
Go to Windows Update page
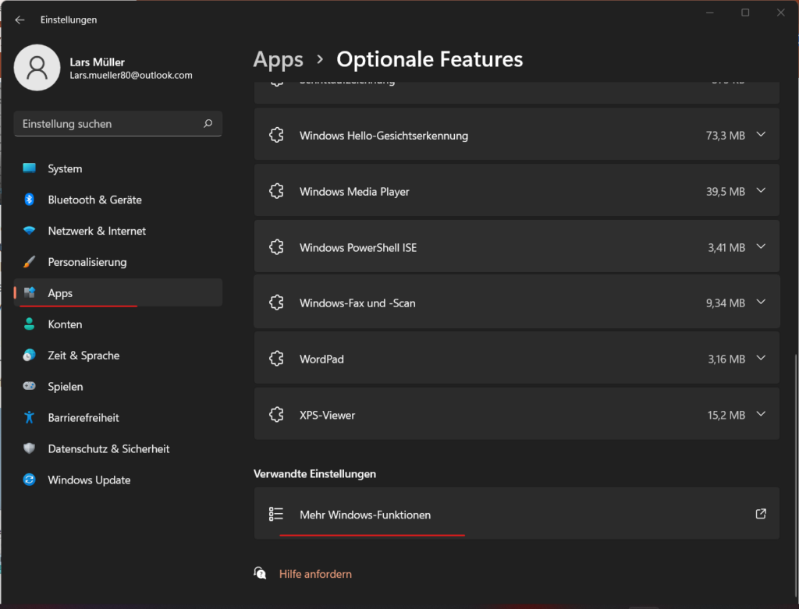point(119,480)
